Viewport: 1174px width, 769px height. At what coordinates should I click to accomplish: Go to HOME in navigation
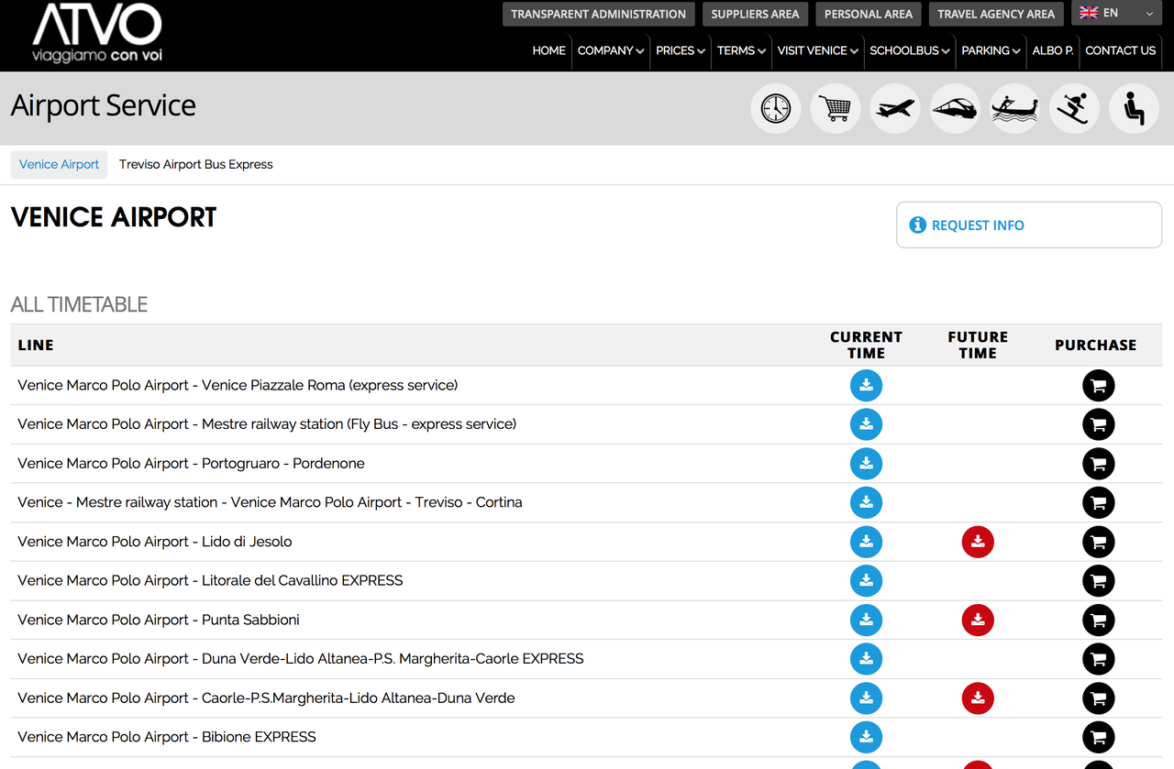point(548,50)
